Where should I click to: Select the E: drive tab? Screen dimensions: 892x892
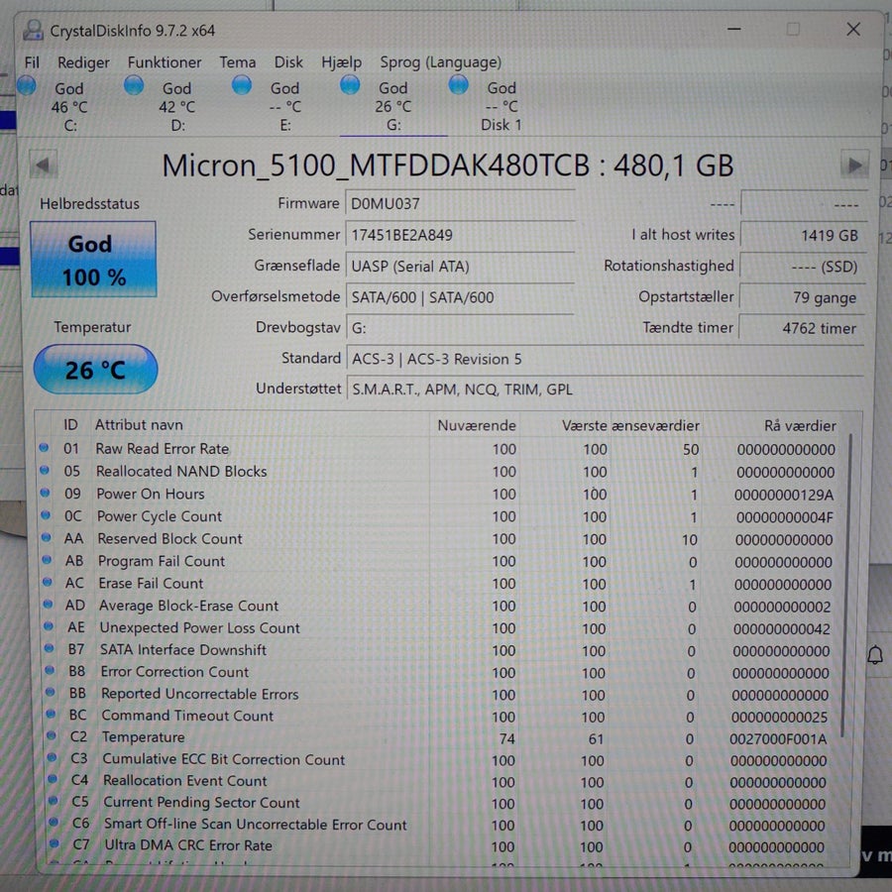click(x=285, y=106)
